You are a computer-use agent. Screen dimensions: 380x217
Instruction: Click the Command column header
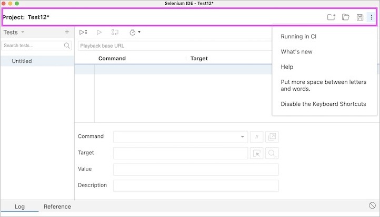tap(112, 58)
